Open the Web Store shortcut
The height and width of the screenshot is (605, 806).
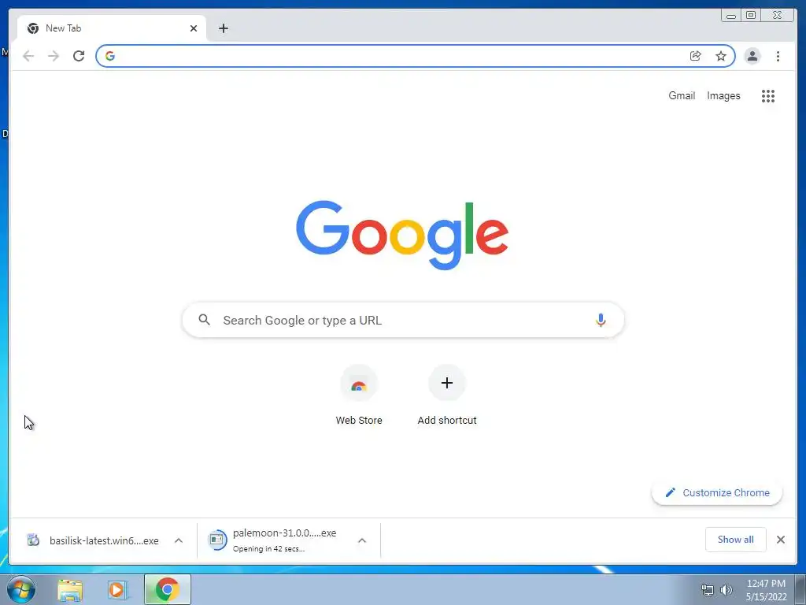(x=359, y=395)
